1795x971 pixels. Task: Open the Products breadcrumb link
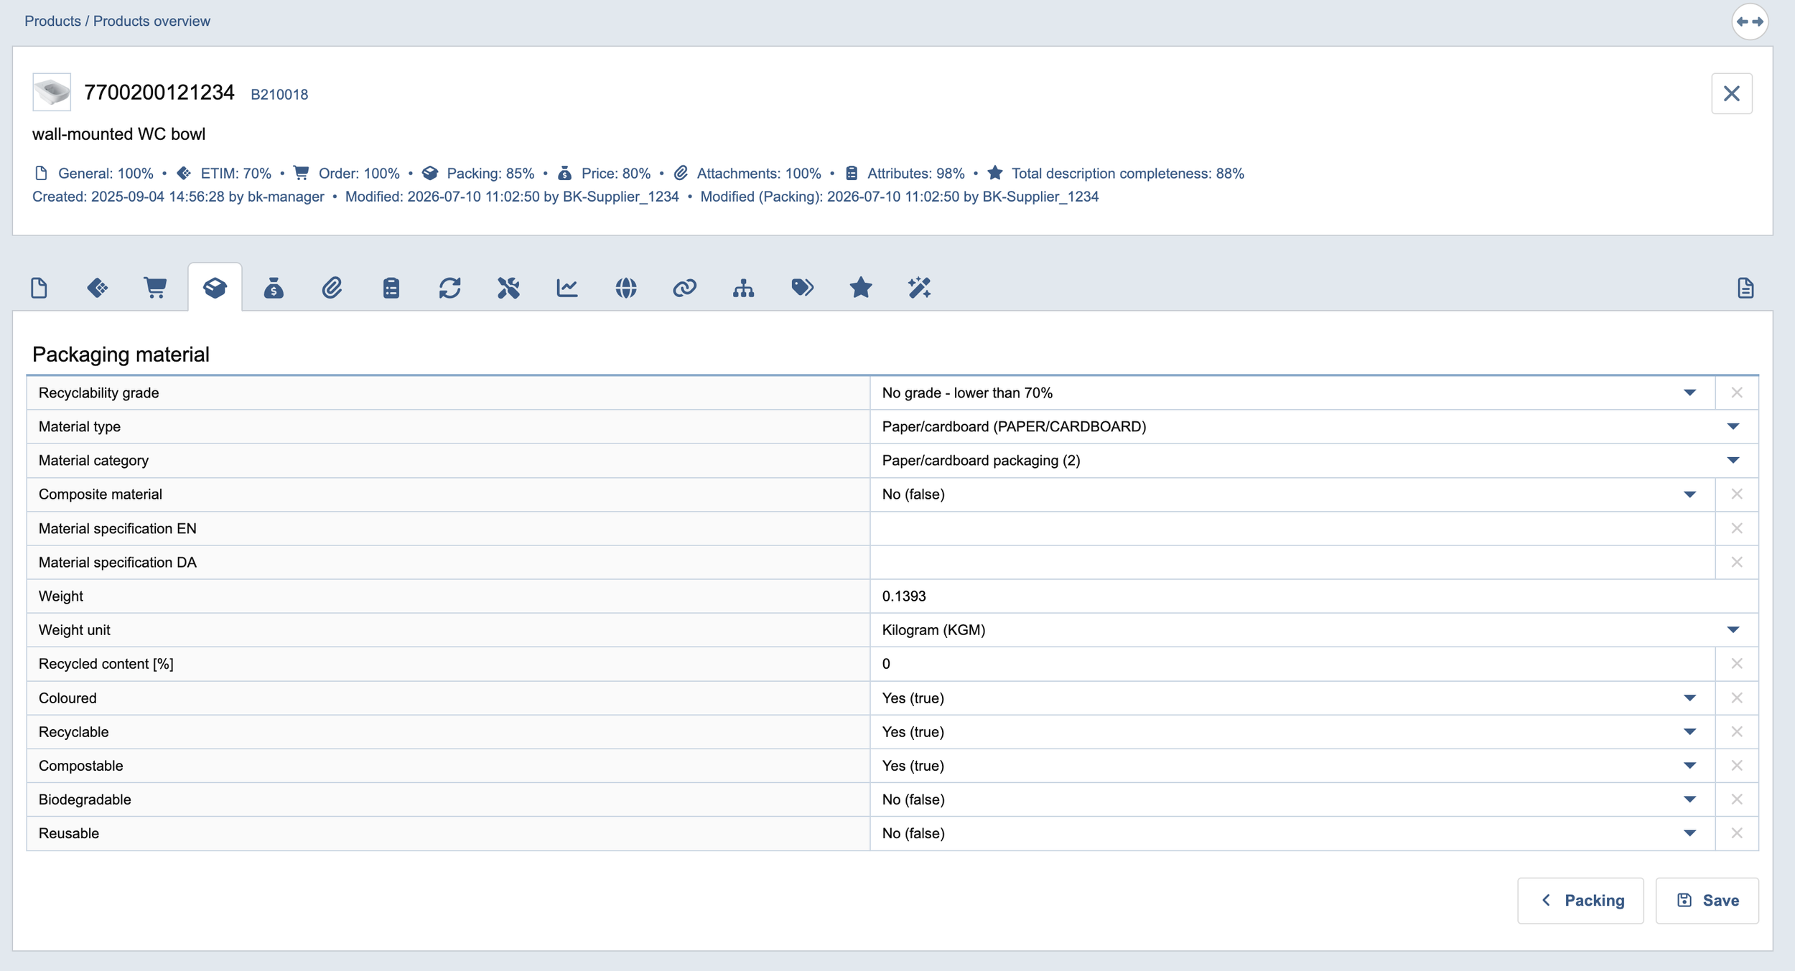(52, 21)
